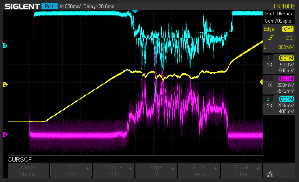
Task: Click the Roll mode indicator
Action: point(49,6)
